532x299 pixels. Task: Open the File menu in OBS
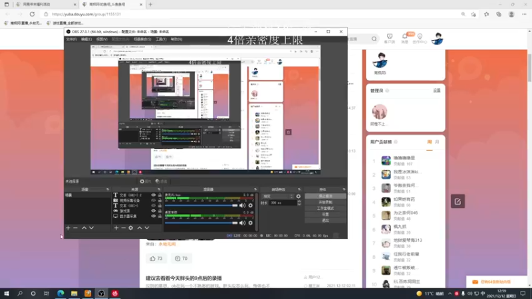coord(71,39)
